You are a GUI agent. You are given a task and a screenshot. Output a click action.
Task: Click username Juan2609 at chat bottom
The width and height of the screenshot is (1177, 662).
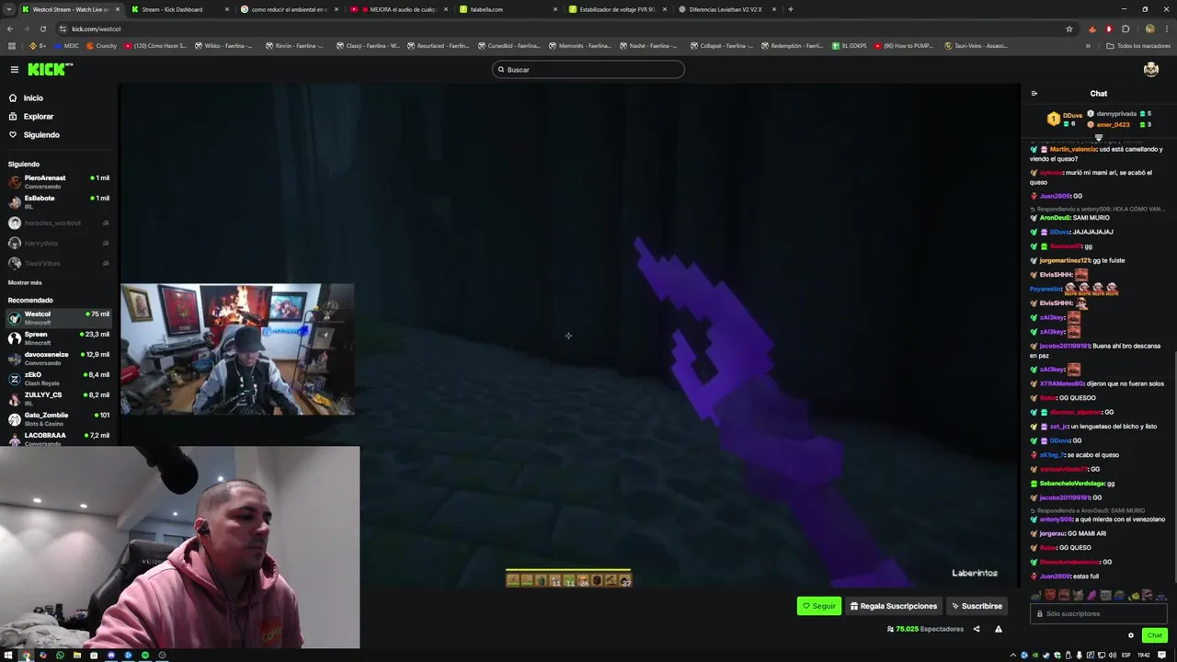1055,576
